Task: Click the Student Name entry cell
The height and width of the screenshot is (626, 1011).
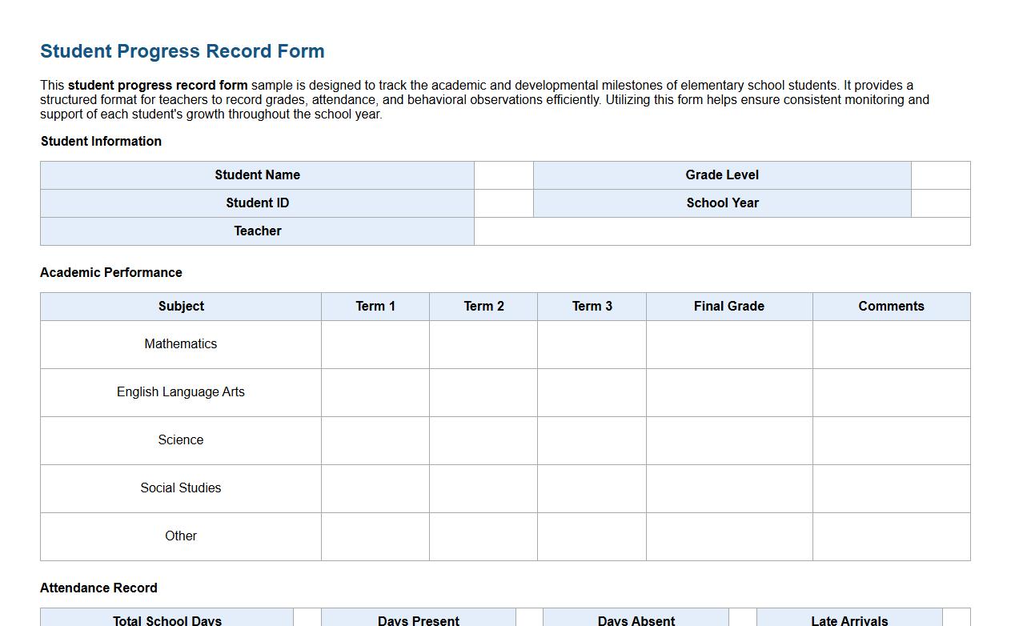Action: coord(503,175)
